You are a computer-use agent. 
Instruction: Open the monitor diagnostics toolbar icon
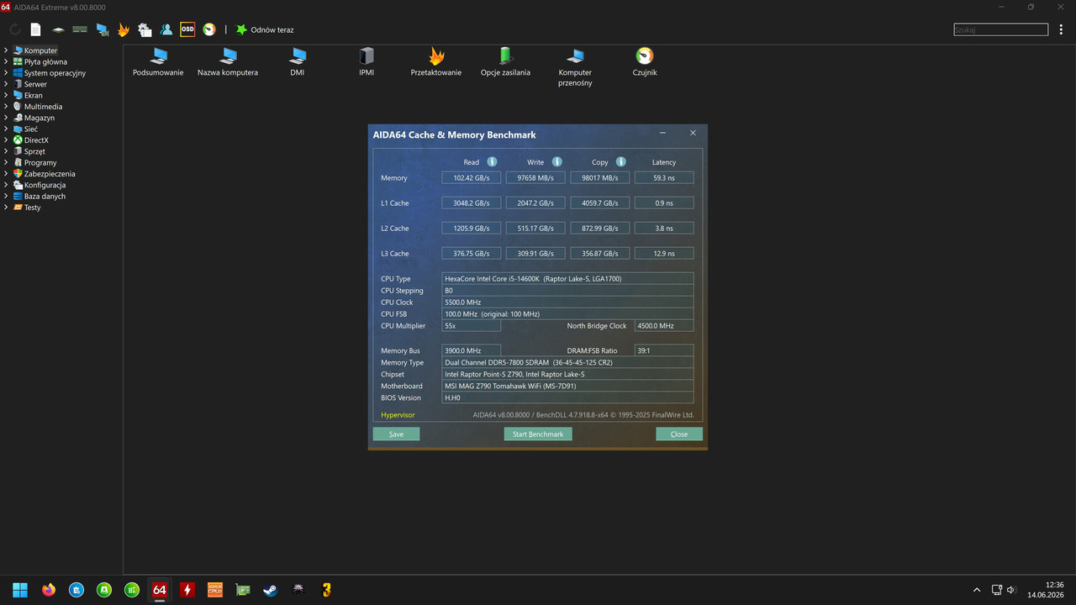click(102, 29)
